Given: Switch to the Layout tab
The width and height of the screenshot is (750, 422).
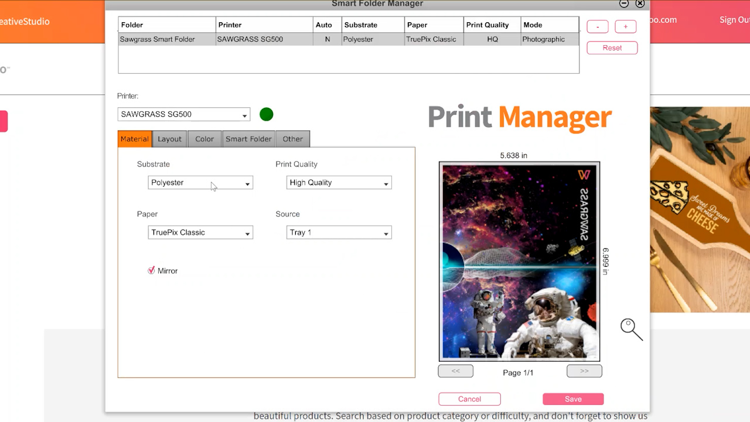Looking at the screenshot, I should click(x=169, y=139).
